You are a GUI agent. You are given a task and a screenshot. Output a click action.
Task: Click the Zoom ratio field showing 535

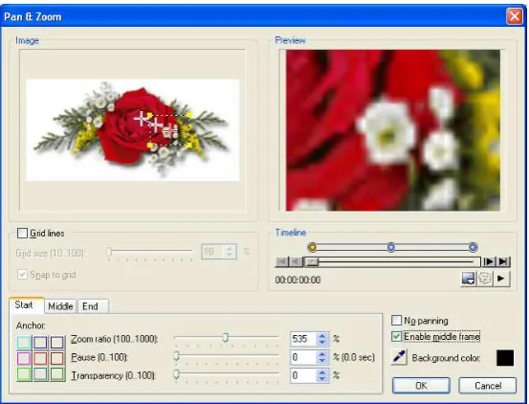[303, 339]
